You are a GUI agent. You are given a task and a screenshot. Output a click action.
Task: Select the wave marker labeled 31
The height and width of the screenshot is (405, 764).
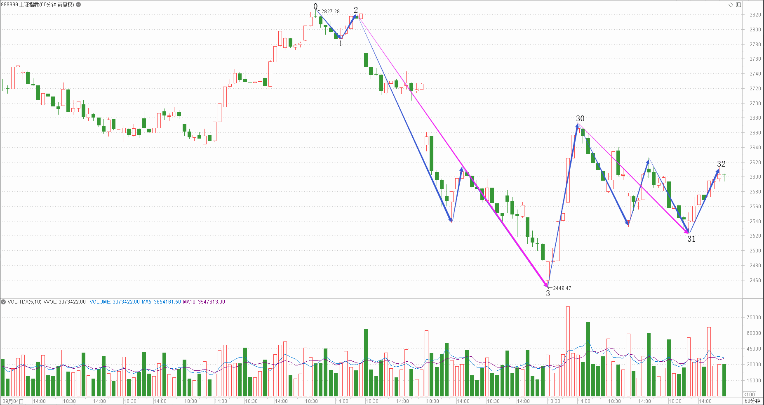tap(691, 239)
